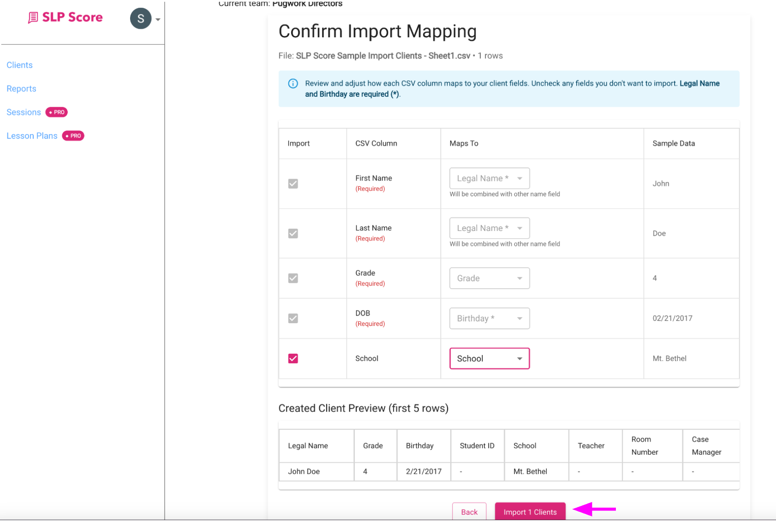
Task: Open Reports from the sidebar
Action: tap(21, 88)
